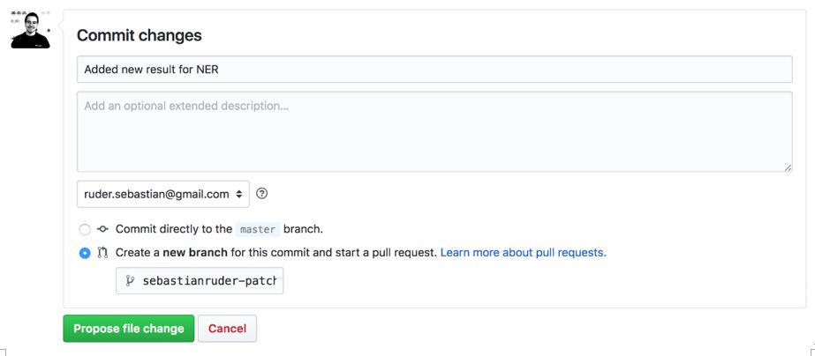Viewport: 815px width, 356px height.
Task: Select 'Commit directly to the master branch' radio
Action: coord(85,230)
